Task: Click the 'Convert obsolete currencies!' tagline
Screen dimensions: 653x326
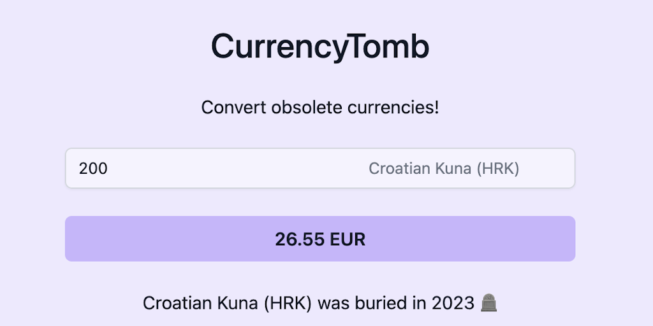Action: (320, 108)
